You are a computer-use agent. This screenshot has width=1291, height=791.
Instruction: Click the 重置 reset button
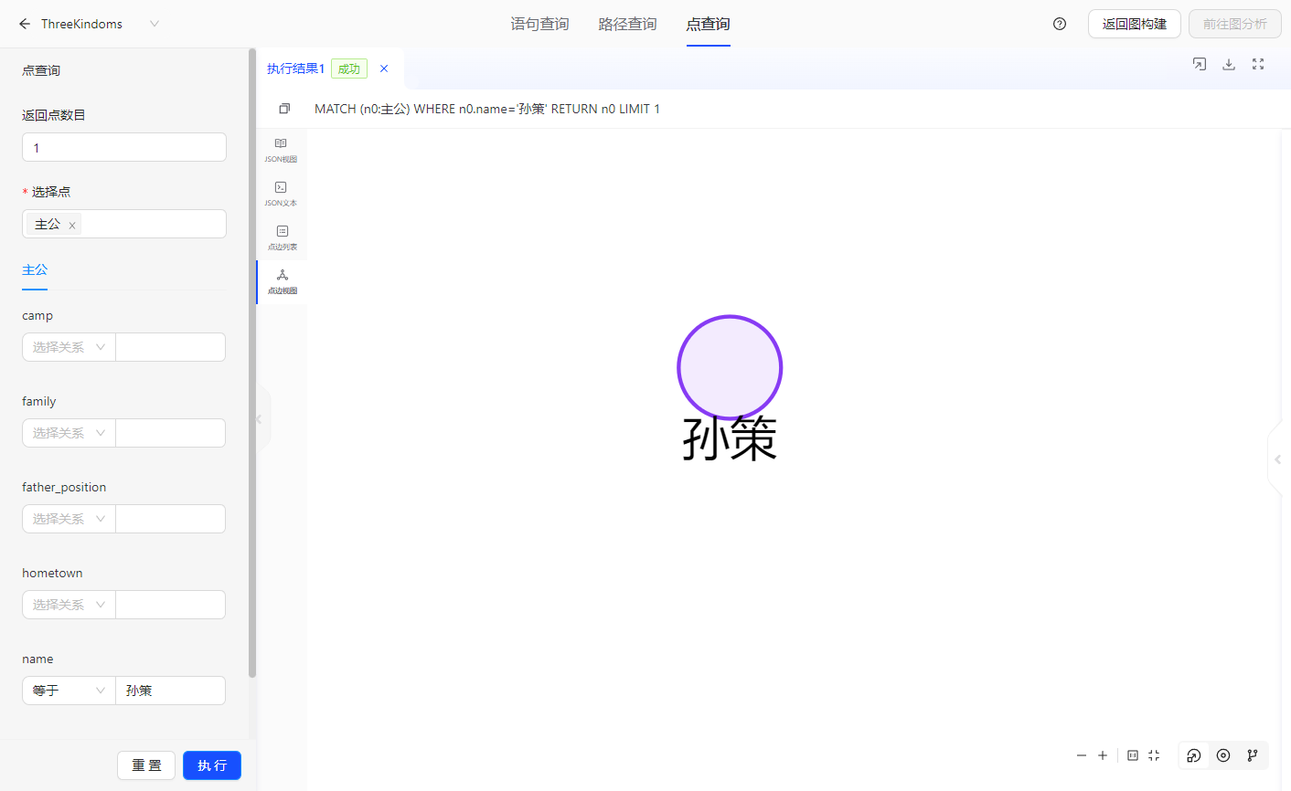point(146,765)
